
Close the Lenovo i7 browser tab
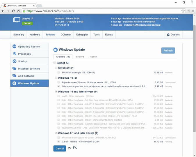[x=34, y=6]
